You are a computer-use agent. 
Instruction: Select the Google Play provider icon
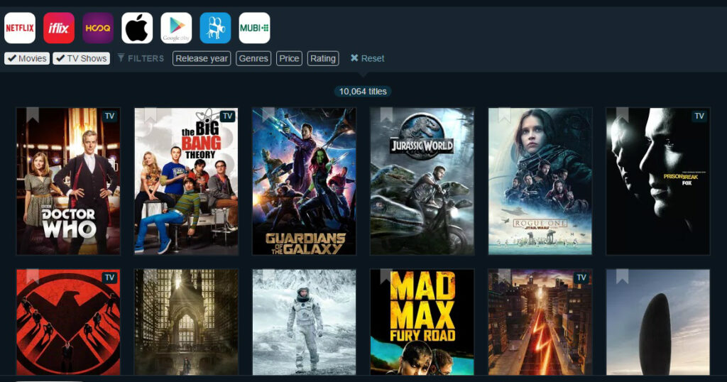176,28
